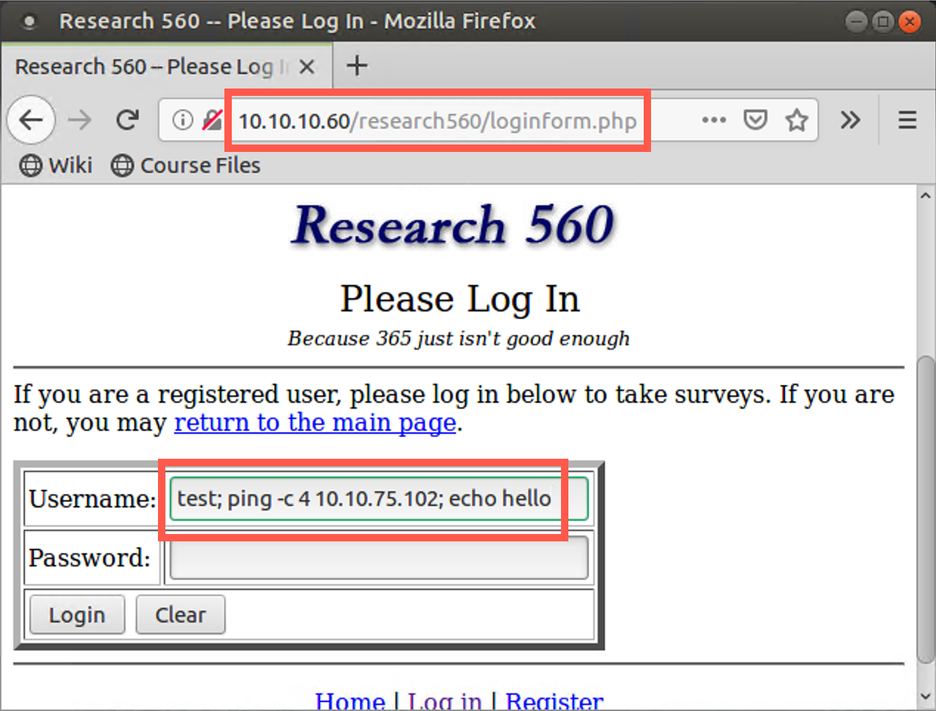Click the Reload page icon
The width and height of the screenshot is (936, 711).
127,119
